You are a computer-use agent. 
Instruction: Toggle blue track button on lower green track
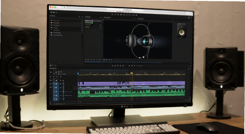(x=55, y=95)
